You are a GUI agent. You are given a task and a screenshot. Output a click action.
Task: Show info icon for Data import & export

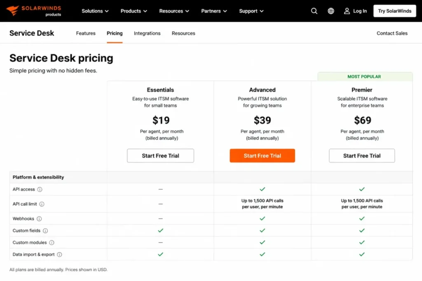coord(59,254)
